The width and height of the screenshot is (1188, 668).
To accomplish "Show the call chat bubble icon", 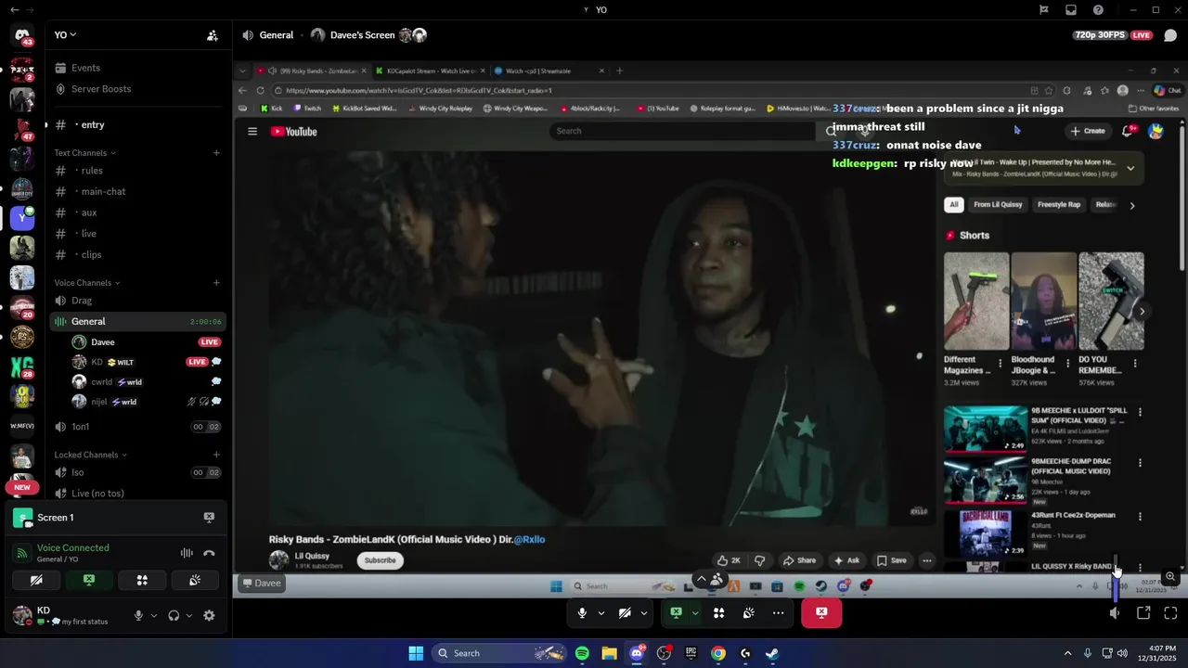I will (1170, 35).
